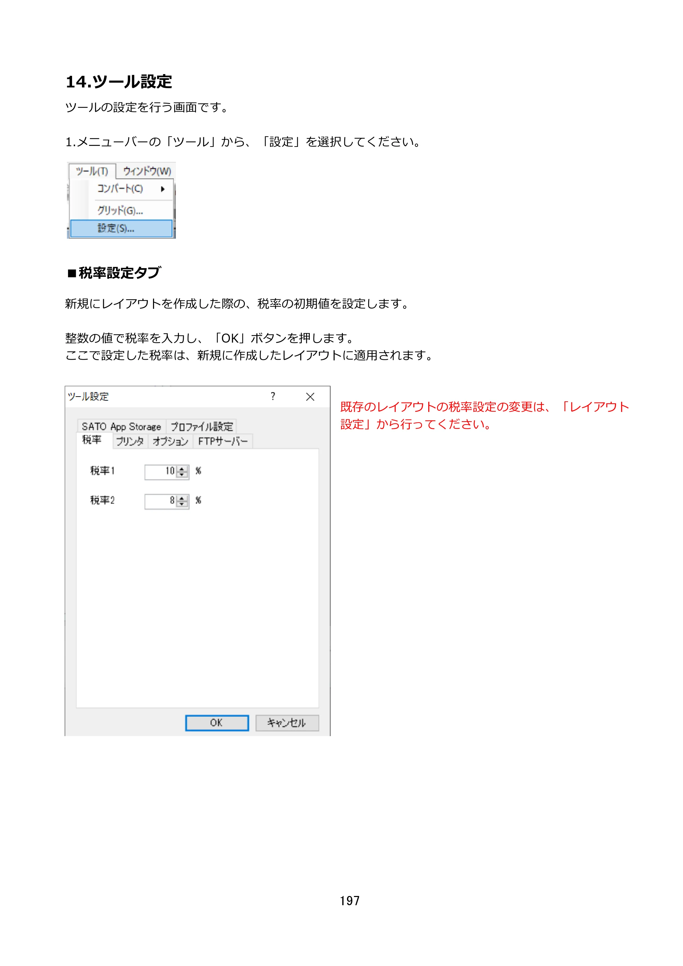The height and width of the screenshot is (966, 683).
Task: Select 設定(S)... in the Tools menu
Action: click(x=122, y=229)
